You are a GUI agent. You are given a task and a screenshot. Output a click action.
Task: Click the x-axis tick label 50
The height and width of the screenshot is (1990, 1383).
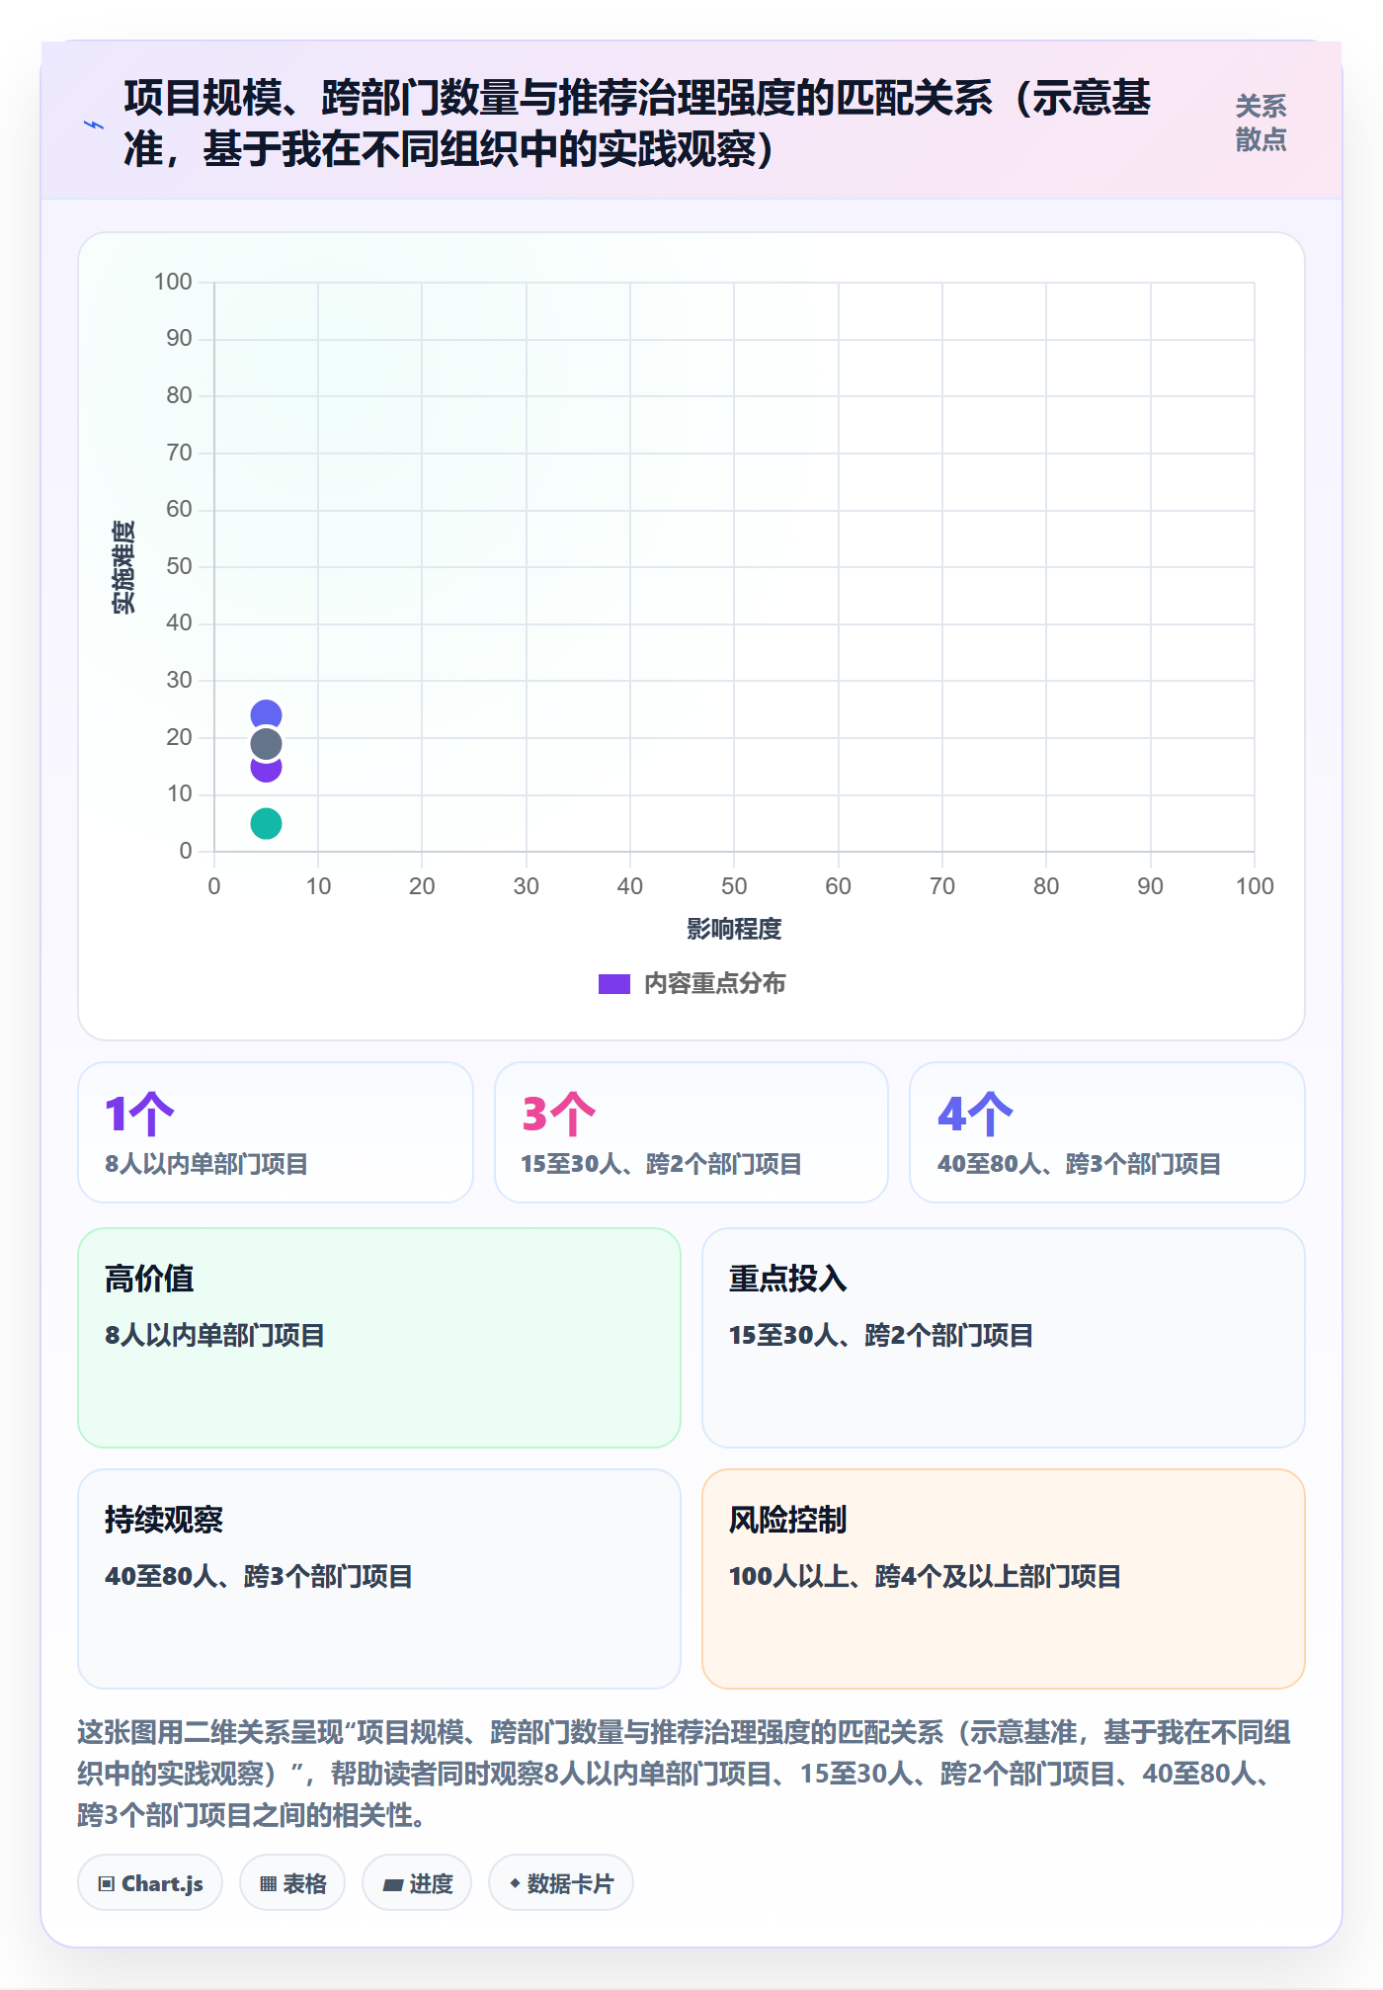(734, 886)
